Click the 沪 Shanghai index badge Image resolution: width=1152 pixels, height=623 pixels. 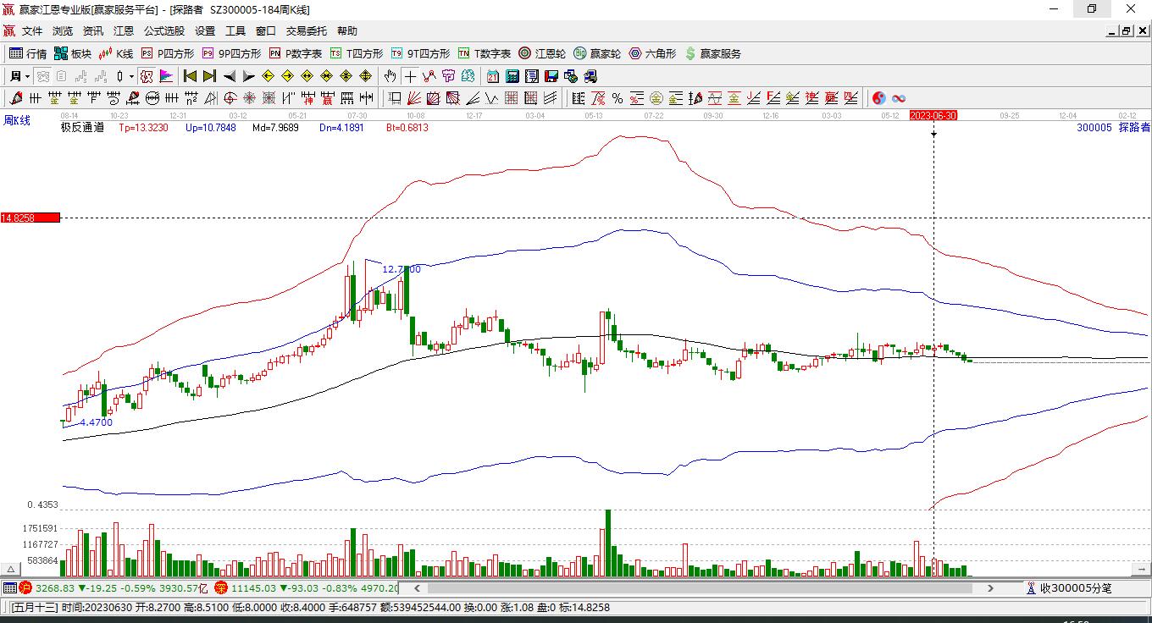click(x=25, y=587)
